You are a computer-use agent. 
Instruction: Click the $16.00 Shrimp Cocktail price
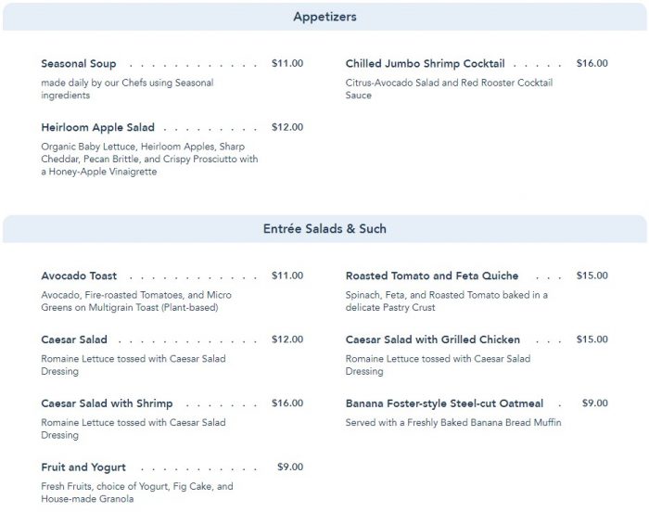coord(592,64)
